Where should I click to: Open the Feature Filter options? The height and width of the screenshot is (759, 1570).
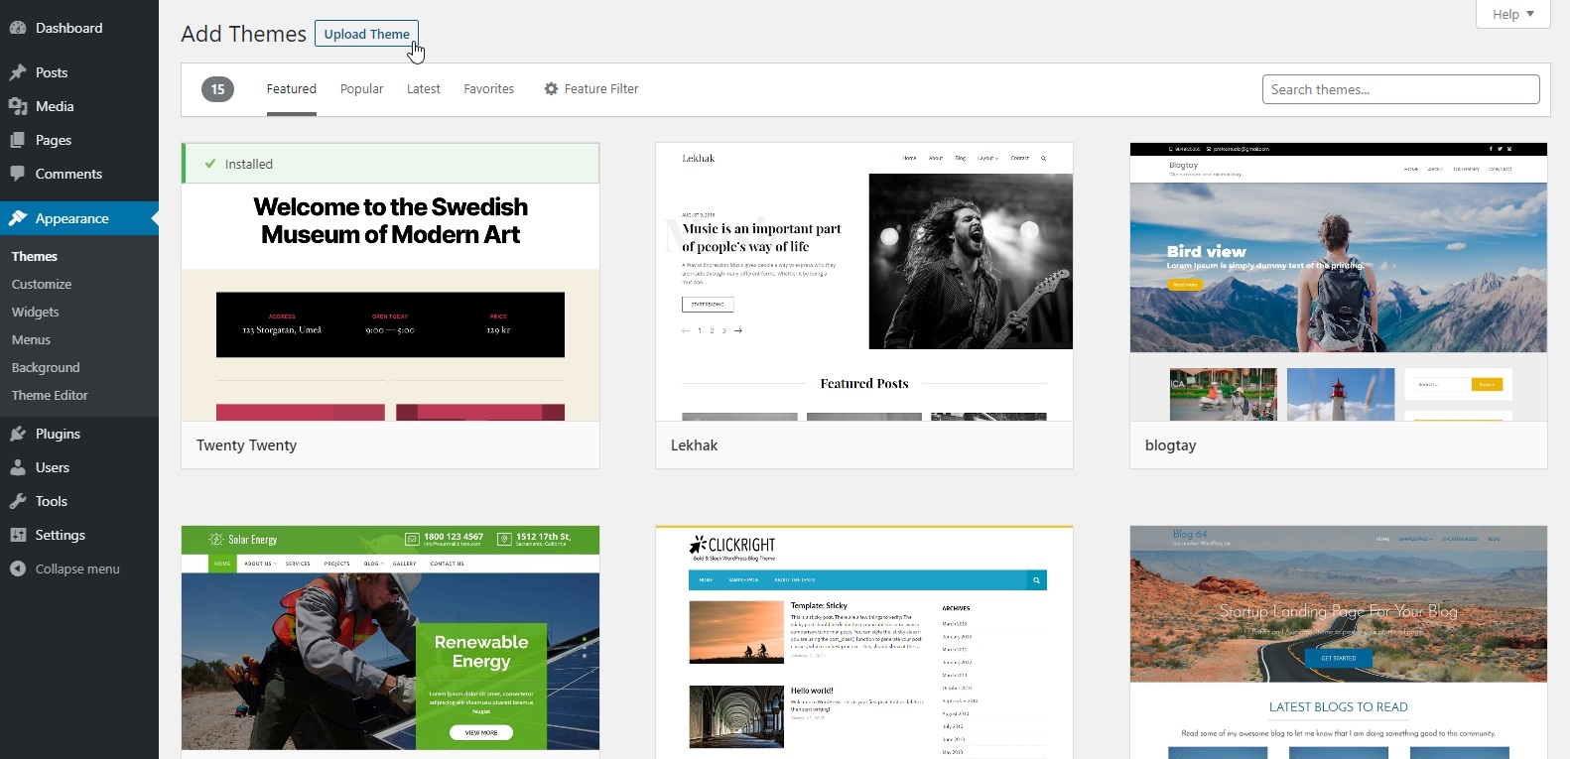[x=591, y=89]
